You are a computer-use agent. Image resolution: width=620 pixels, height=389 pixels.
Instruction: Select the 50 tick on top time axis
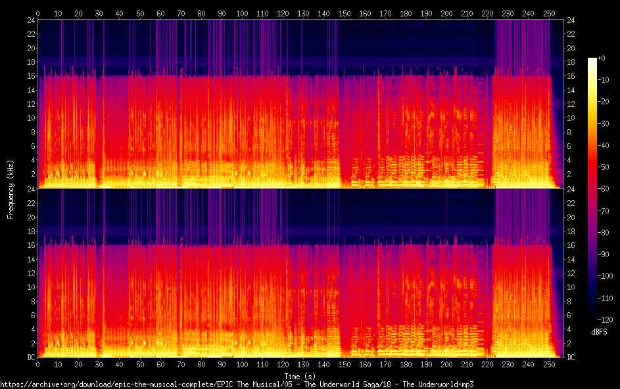[x=140, y=13]
